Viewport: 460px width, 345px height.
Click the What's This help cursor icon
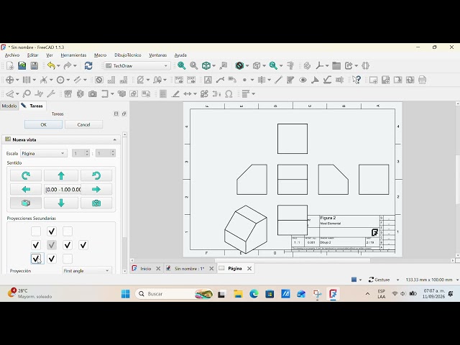[356, 80]
